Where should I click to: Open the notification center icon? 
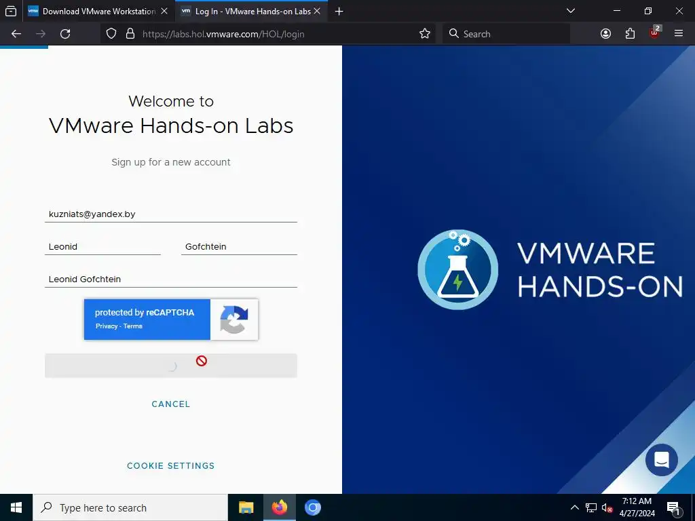click(673, 508)
